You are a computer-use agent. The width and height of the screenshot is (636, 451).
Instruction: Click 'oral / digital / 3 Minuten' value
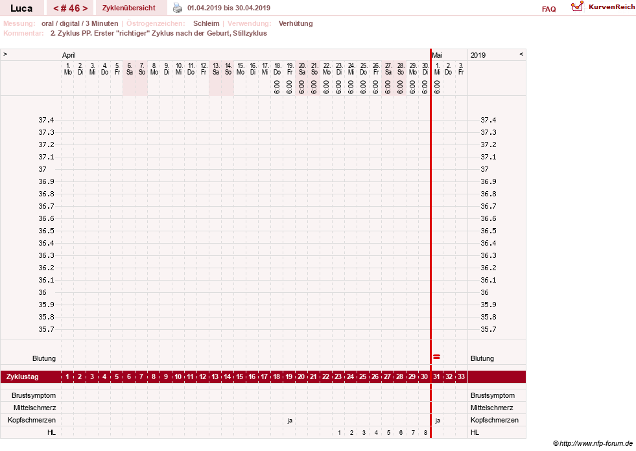point(80,23)
